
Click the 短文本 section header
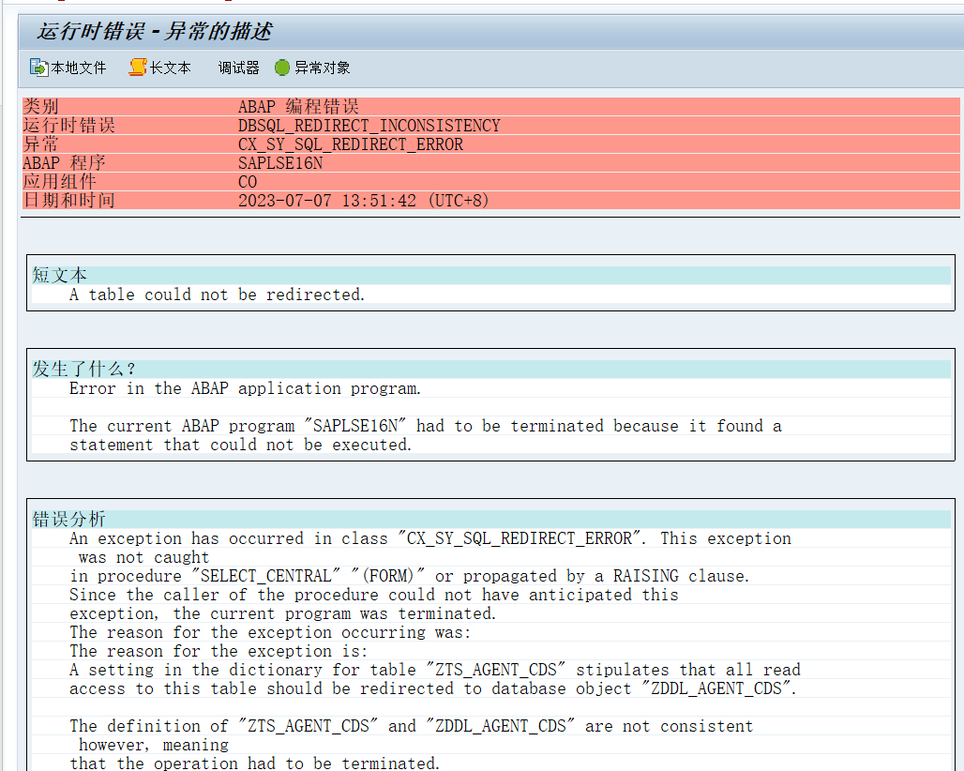tap(60, 275)
